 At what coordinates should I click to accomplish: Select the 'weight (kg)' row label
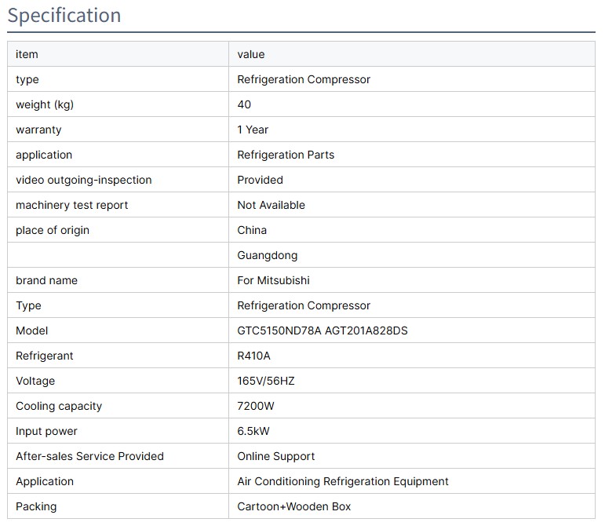(45, 104)
